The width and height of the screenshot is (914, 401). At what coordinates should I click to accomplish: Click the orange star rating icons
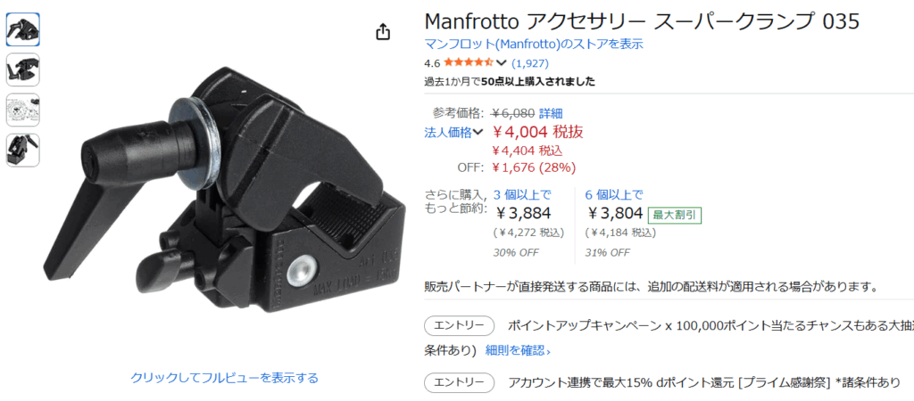pyautogui.click(x=469, y=63)
